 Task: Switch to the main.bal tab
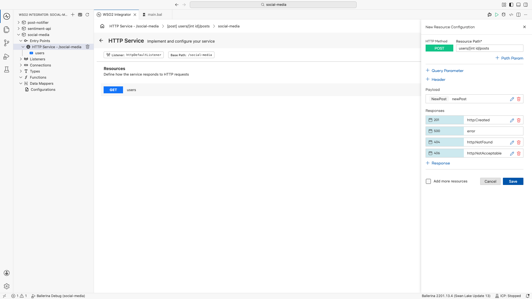pos(155,15)
